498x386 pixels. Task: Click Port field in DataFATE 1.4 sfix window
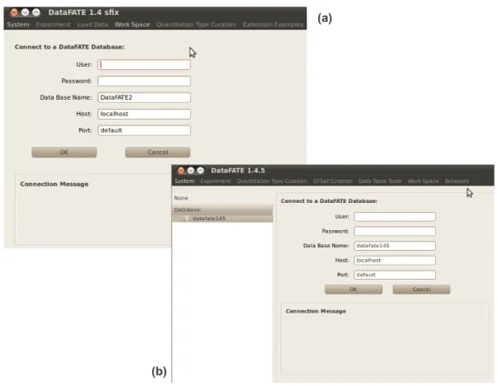(x=145, y=130)
